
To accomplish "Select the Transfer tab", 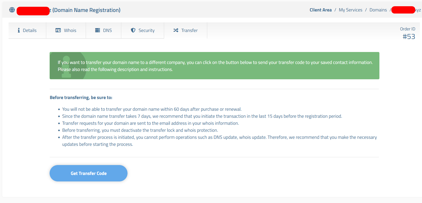I will coord(186,30).
